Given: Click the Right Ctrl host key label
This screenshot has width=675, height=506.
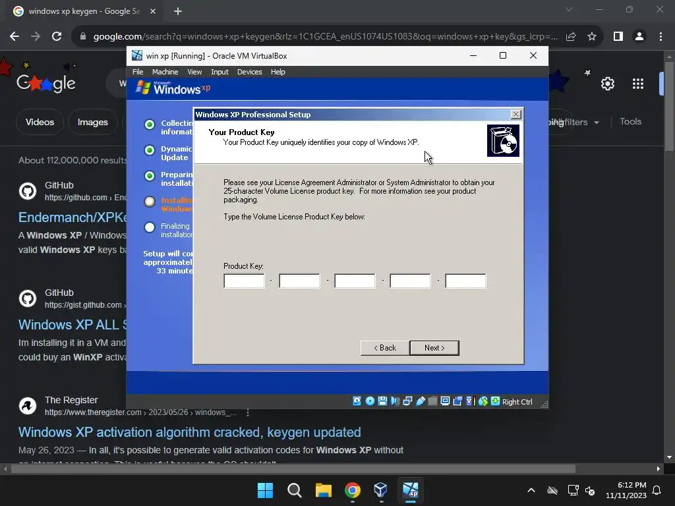Looking at the screenshot, I should 517,401.
